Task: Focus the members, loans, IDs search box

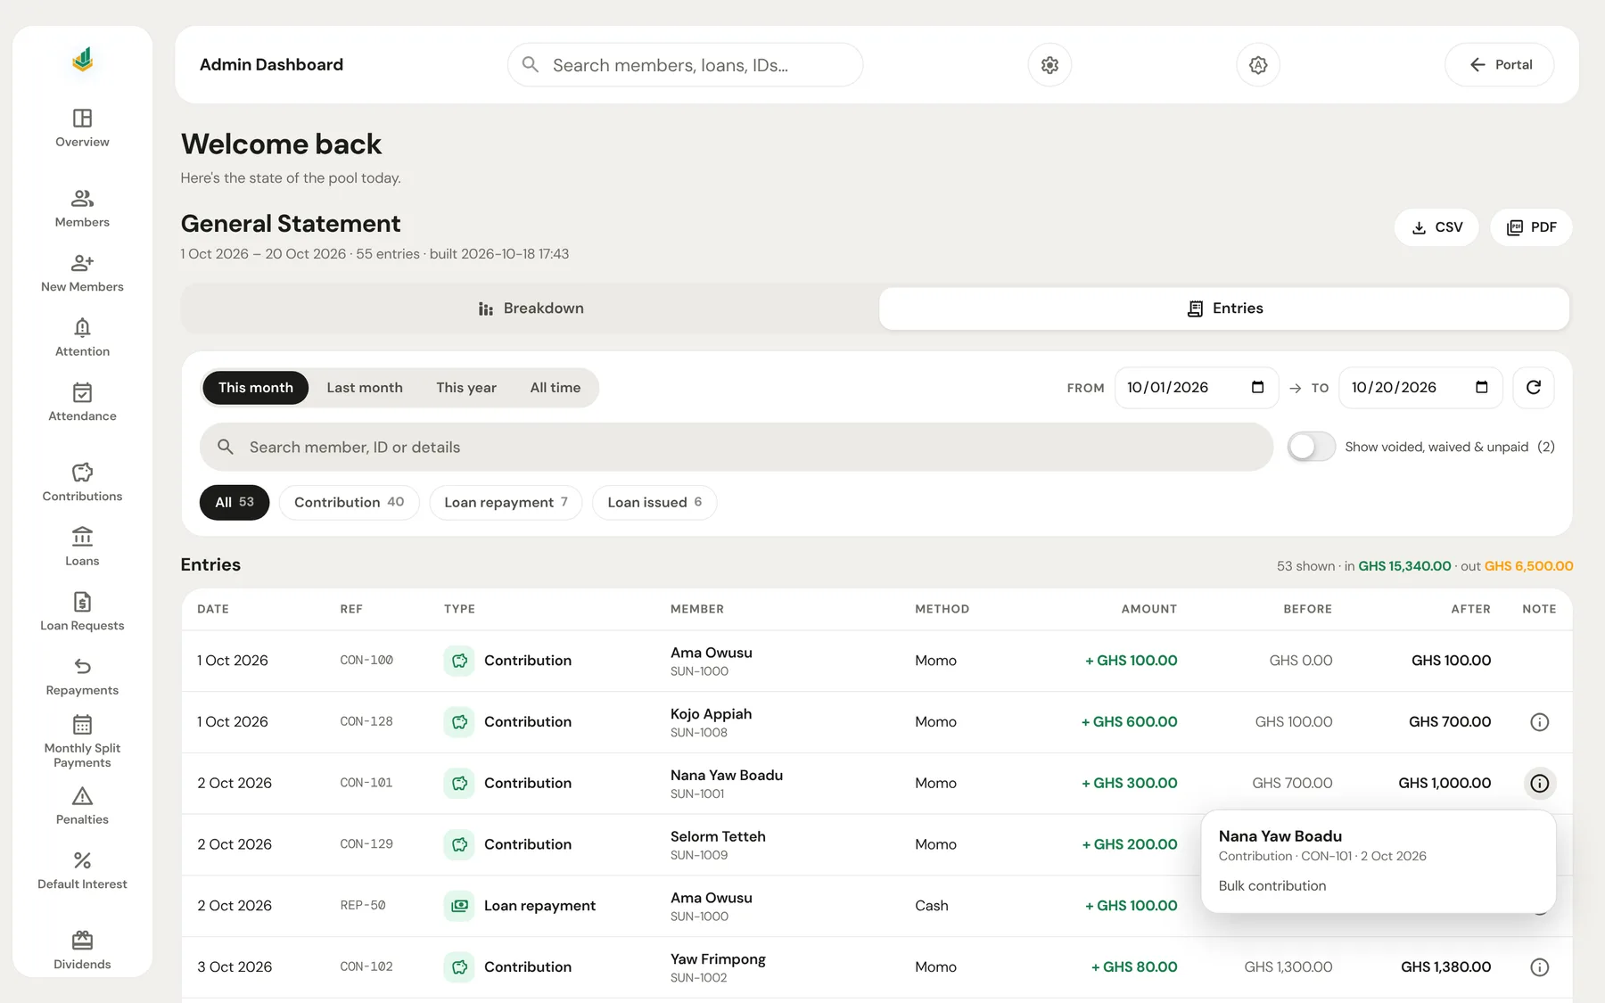Action: 685,65
